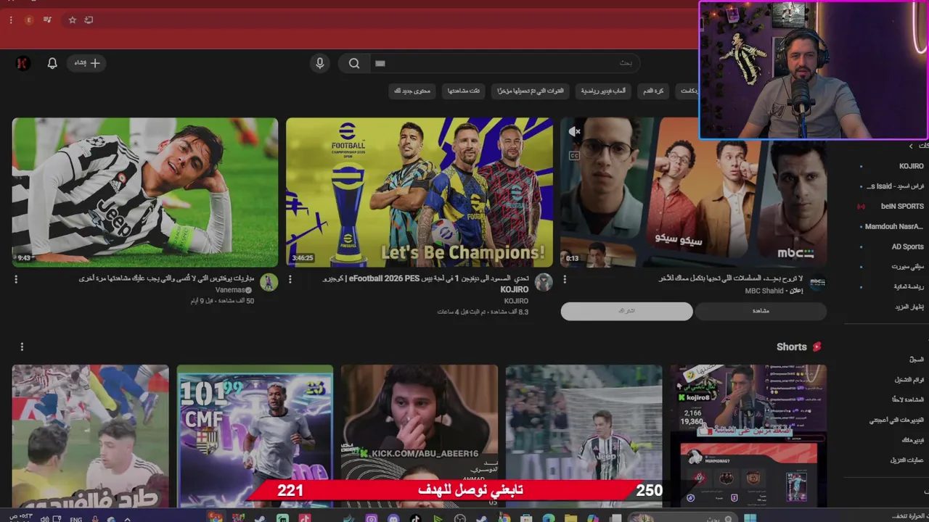Open the red card 'طرد' Short thumbnail
This screenshot has width=929, height=522.
(x=90, y=436)
